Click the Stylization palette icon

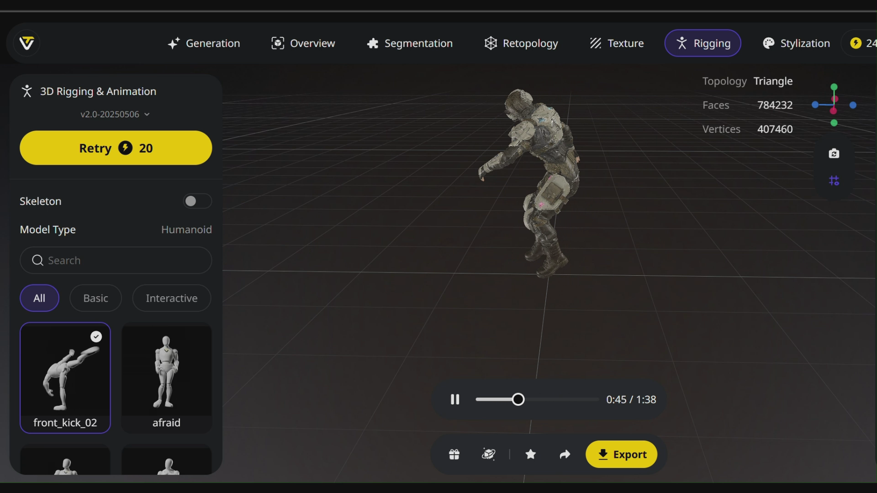coord(769,43)
